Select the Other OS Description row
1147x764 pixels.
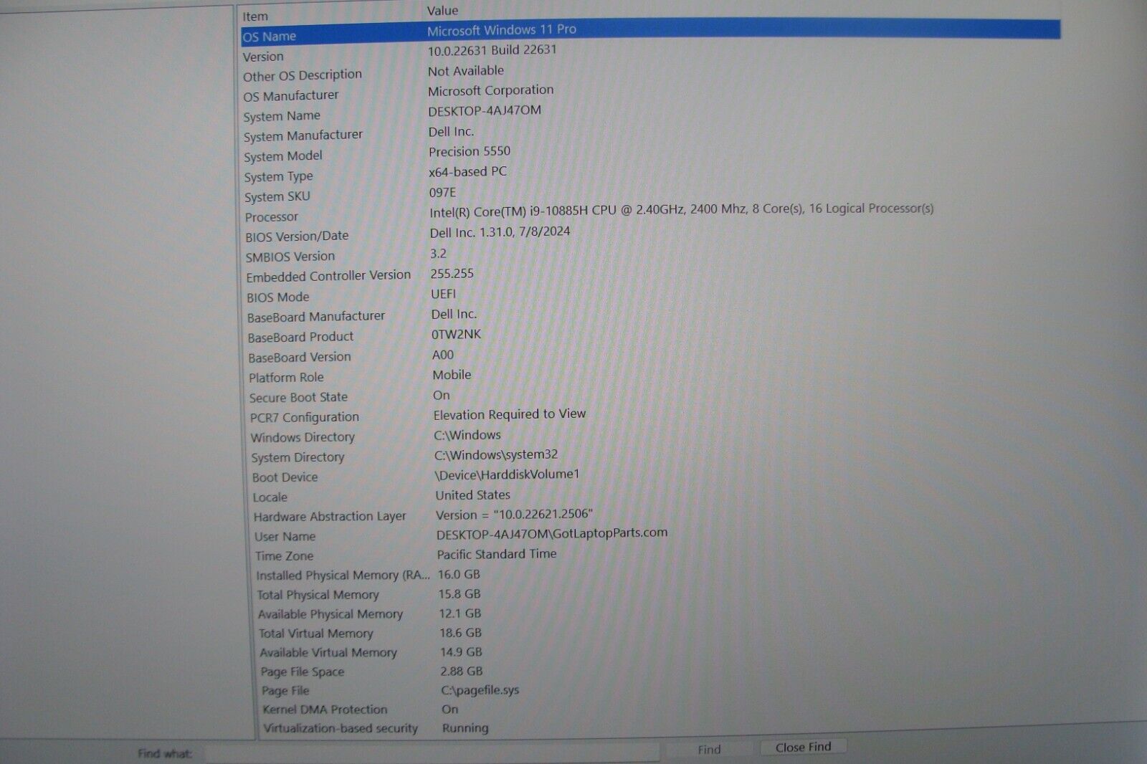click(302, 75)
